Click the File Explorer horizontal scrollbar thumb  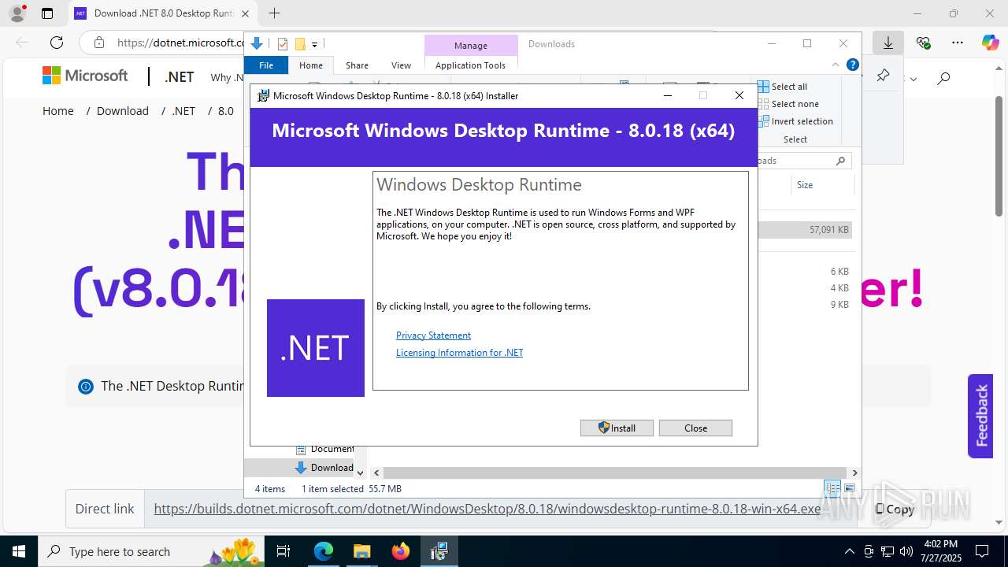pos(614,472)
